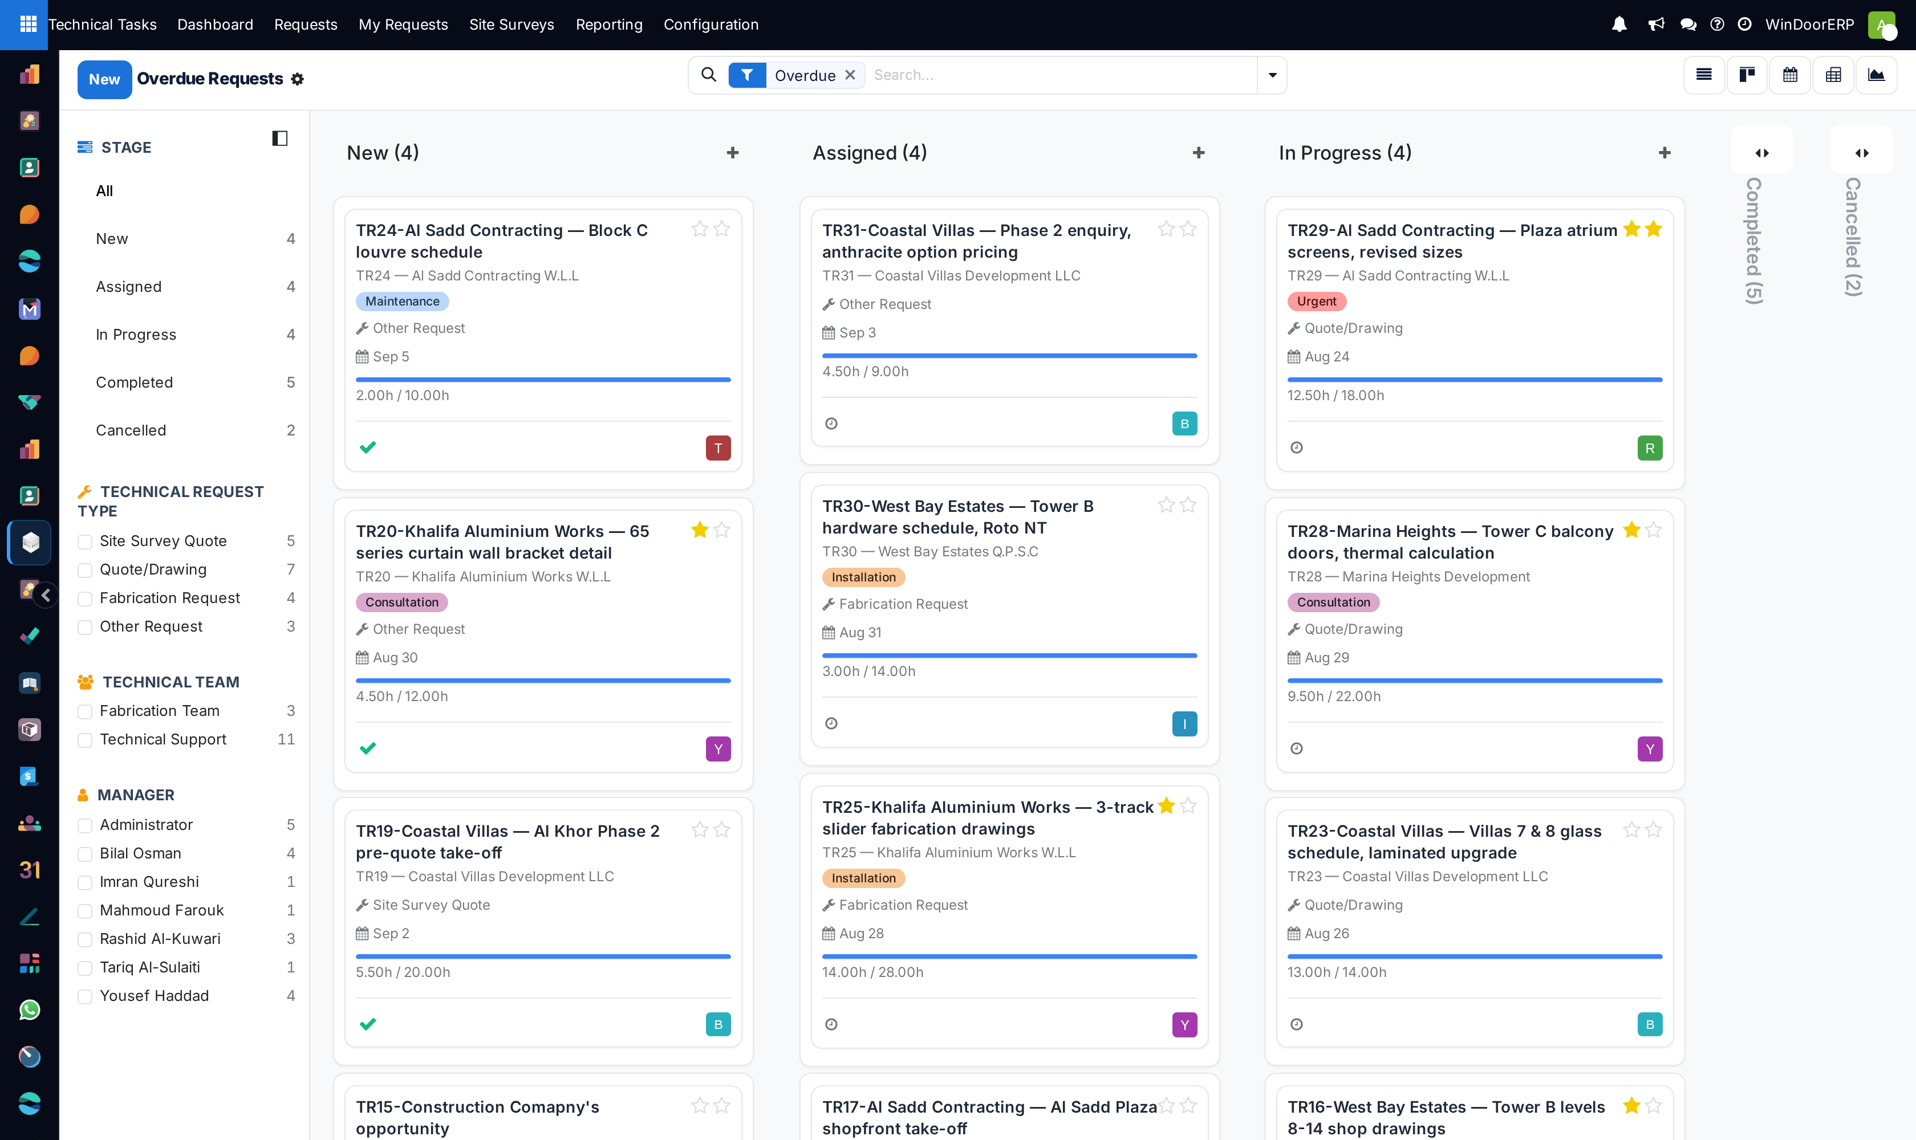This screenshot has height=1140, width=1916.
Task: Open search options dropdown arrow
Action: tap(1272, 75)
